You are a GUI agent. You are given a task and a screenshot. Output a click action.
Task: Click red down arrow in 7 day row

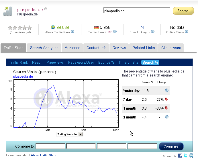tap(166, 99)
